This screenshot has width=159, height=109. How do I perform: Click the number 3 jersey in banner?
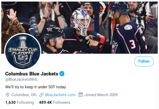pos(133,44)
